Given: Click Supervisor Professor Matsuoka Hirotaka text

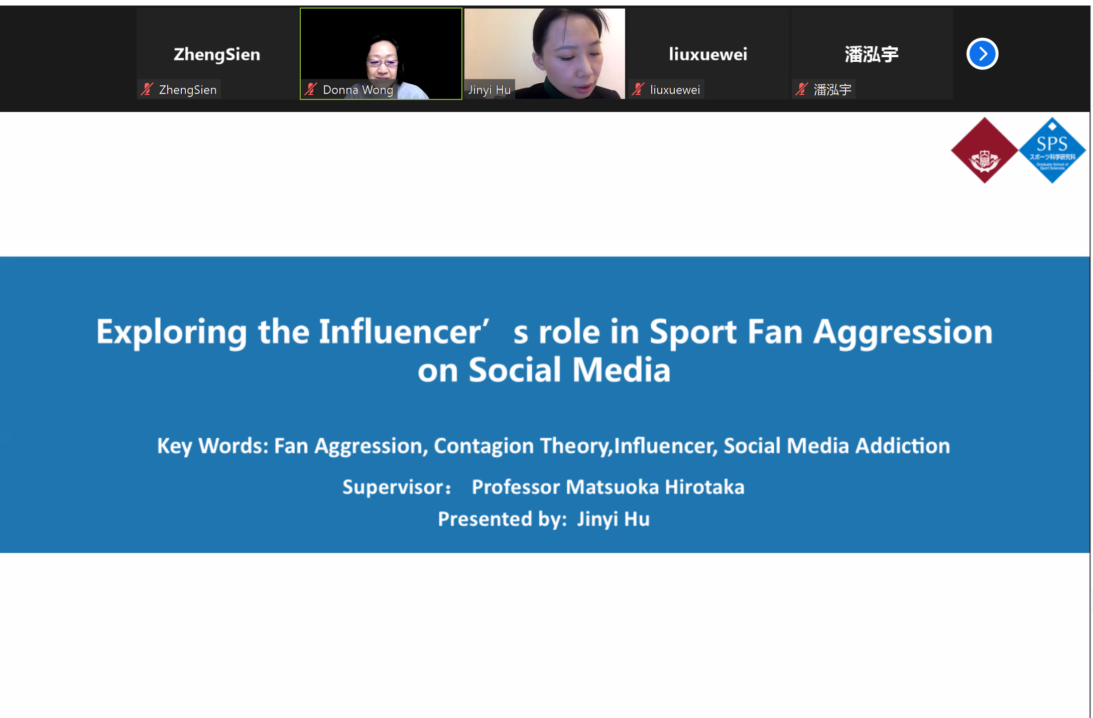Looking at the screenshot, I should (x=543, y=487).
